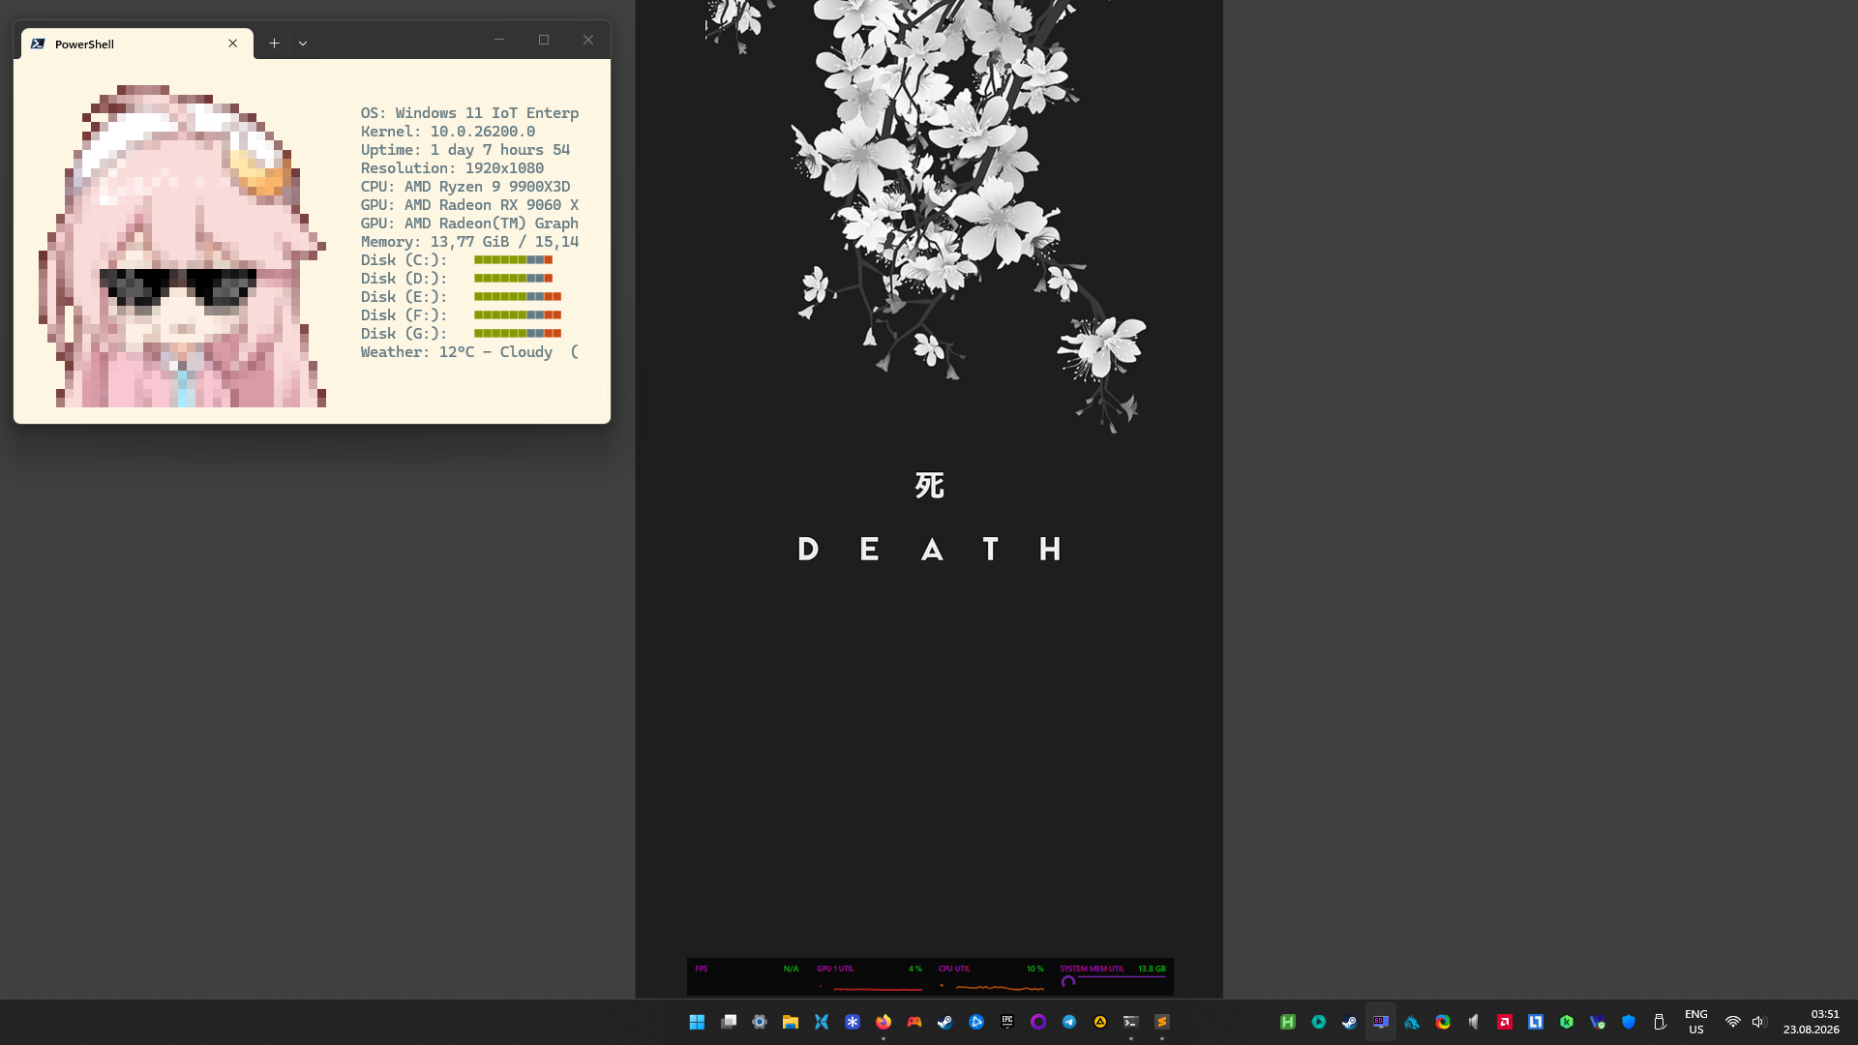Open the AMD Software tray icon
This screenshot has width=1858, height=1045.
click(x=1505, y=1022)
